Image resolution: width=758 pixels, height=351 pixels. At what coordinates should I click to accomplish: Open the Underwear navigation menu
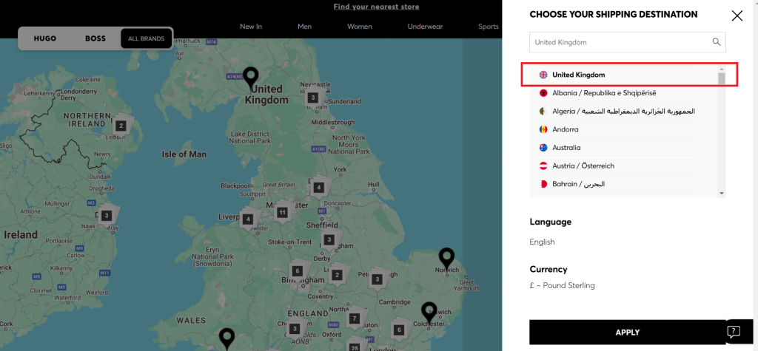coord(425,27)
